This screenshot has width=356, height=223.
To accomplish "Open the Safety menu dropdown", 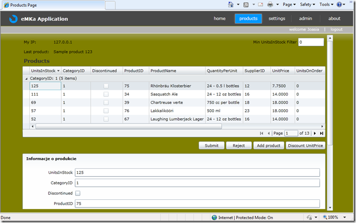I will click(x=307, y=4).
